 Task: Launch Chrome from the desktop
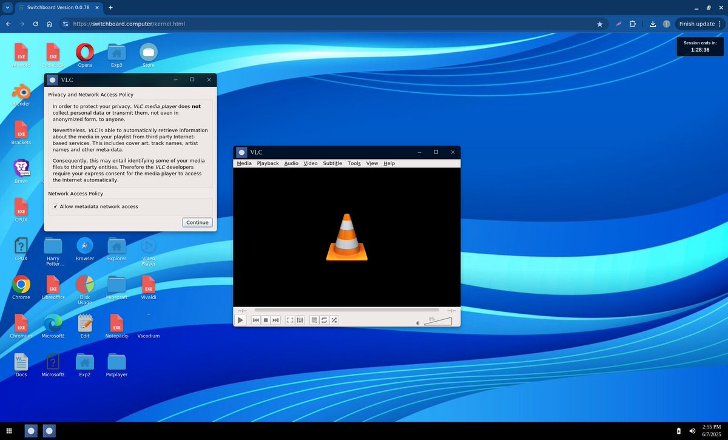click(21, 285)
